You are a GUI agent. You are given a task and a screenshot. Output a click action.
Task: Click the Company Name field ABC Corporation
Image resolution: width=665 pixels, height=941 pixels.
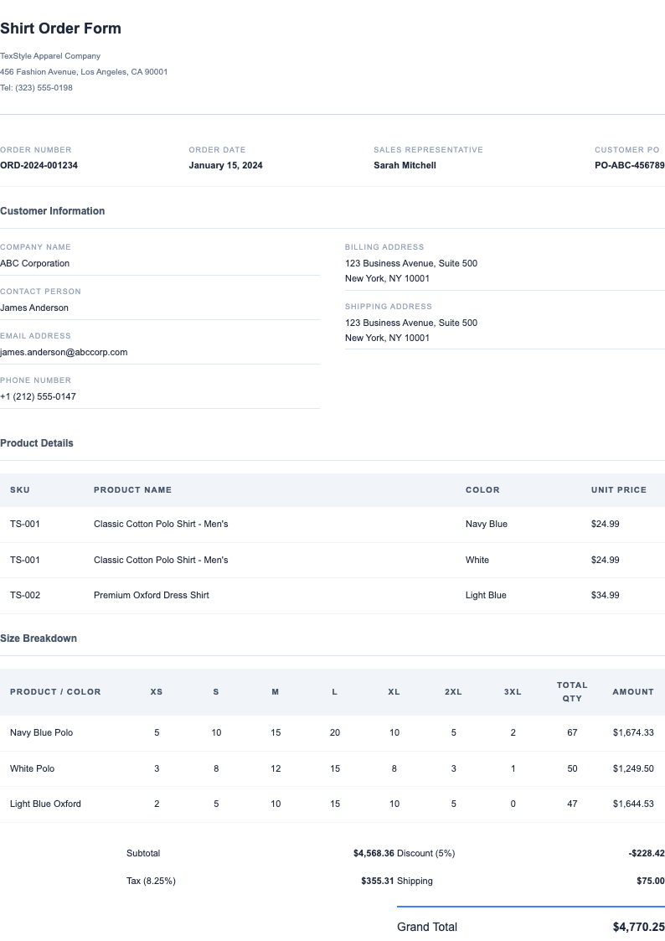click(x=35, y=264)
